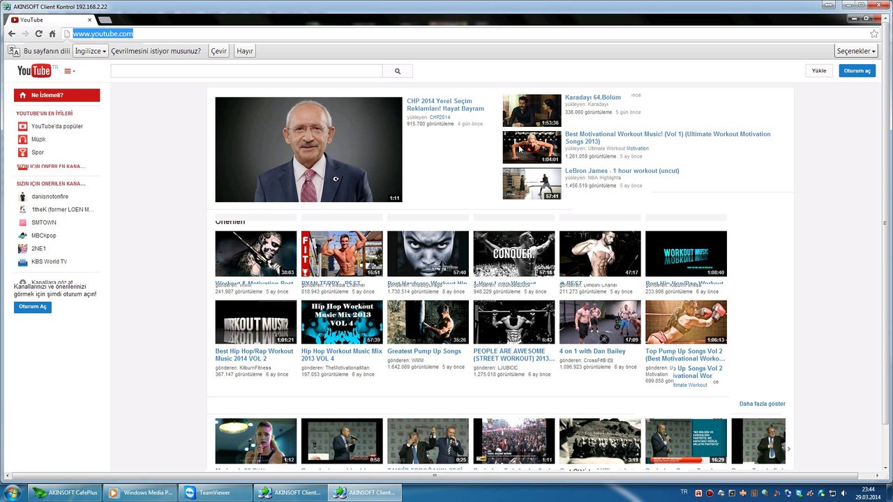
Task: Open the Best Motivational Workout Music Vol 1 link
Action: coord(668,137)
